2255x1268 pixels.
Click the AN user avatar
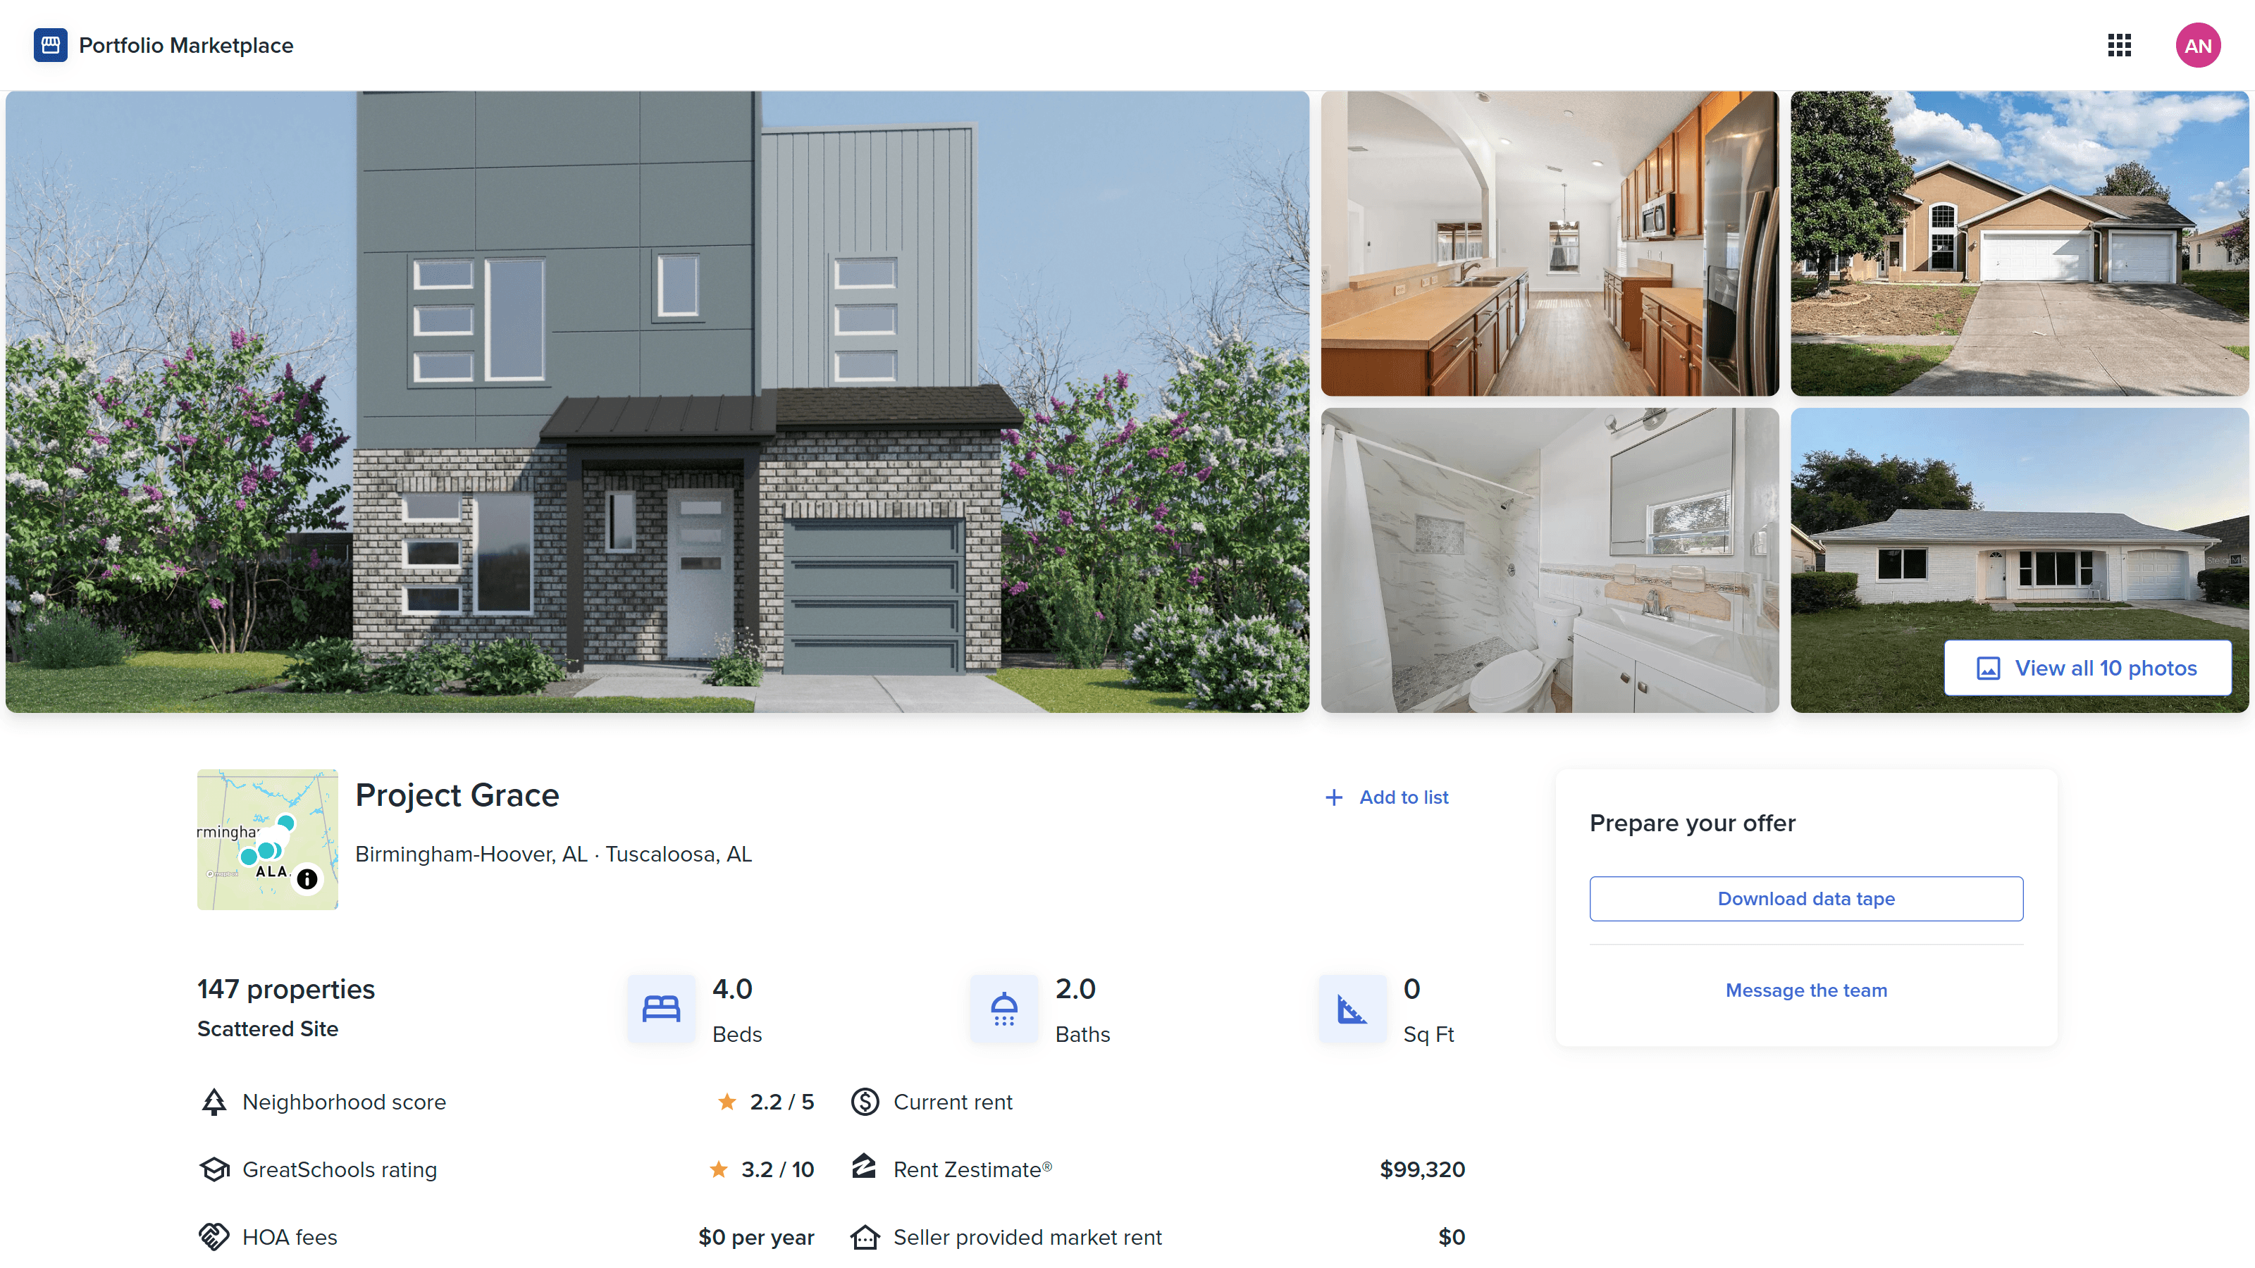(2197, 46)
